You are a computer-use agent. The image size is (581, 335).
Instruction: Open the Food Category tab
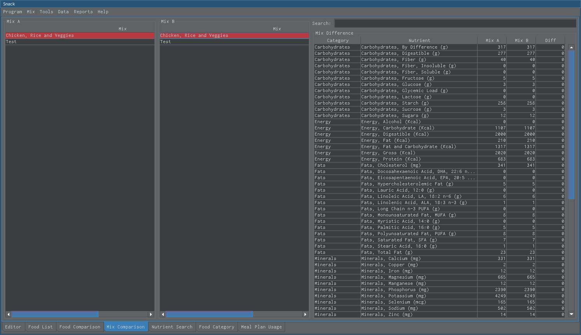click(x=217, y=327)
